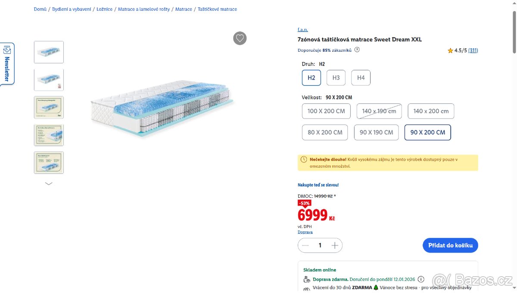Increase quantity with the plus icon
The image size is (517, 293).
coord(335,245)
